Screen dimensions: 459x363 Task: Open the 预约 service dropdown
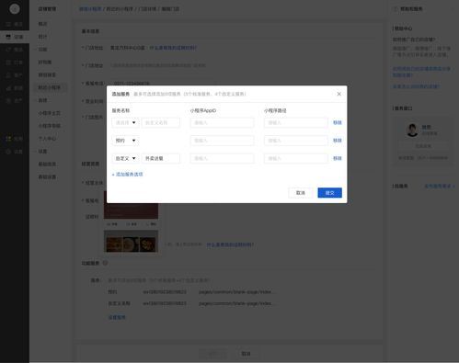[x=125, y=141]
